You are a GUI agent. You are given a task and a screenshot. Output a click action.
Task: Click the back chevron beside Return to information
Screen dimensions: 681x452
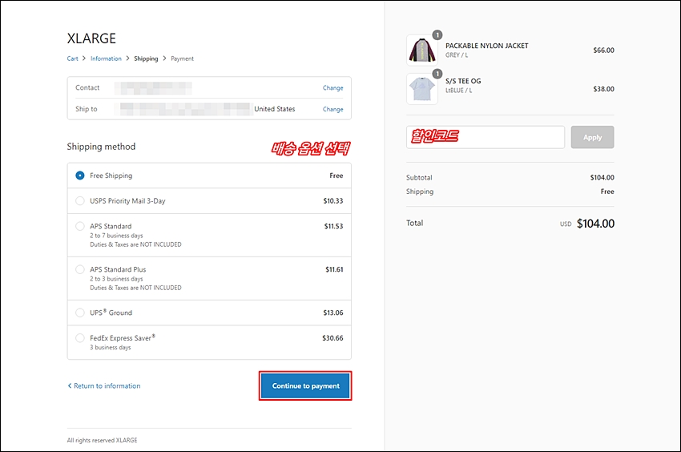70,385
